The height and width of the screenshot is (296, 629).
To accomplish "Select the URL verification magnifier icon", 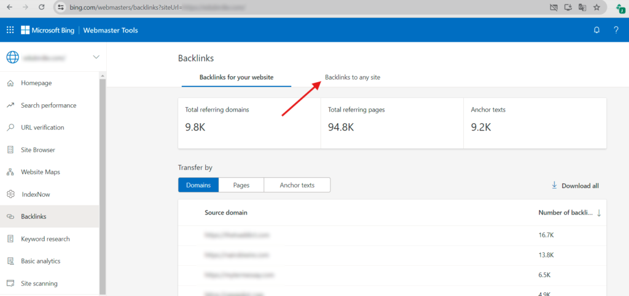I will coord(10,127).
